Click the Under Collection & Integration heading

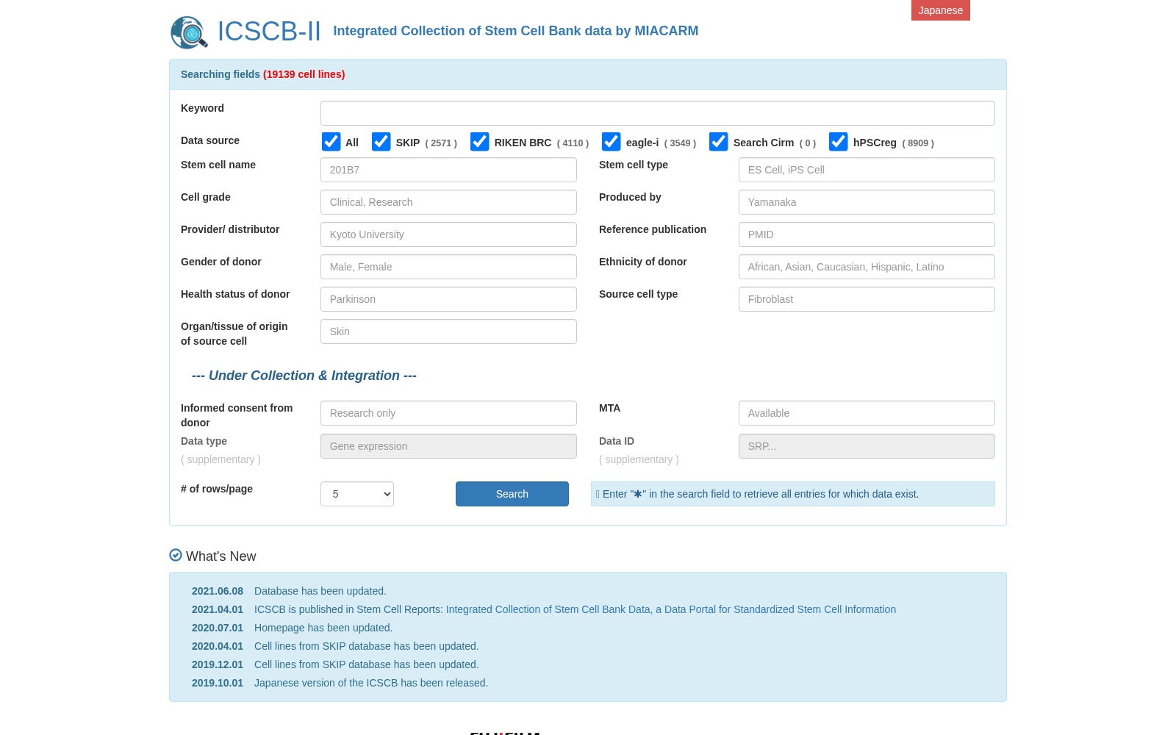pyautogui.click(x=304, y=376)
